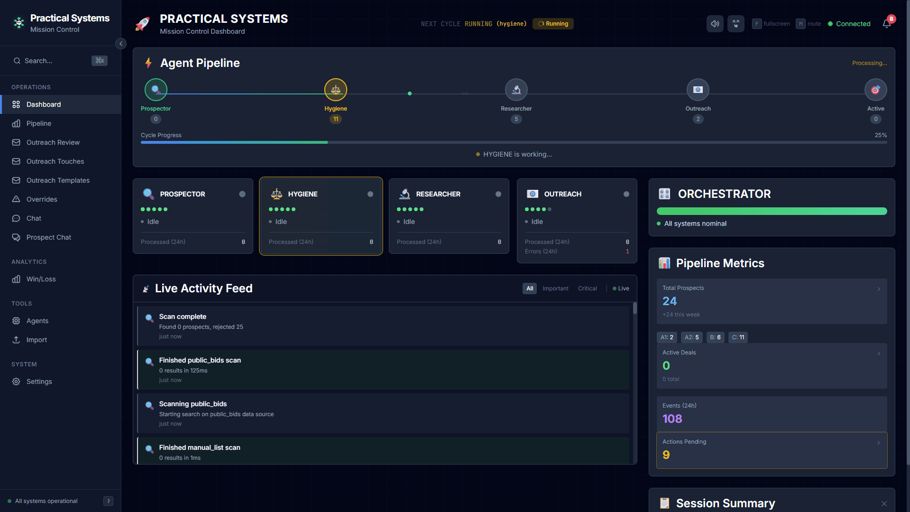Viewport: 910px width, 512px height.
Task: Click the Orchestrator panel icon
Action: tap(664, 194)
